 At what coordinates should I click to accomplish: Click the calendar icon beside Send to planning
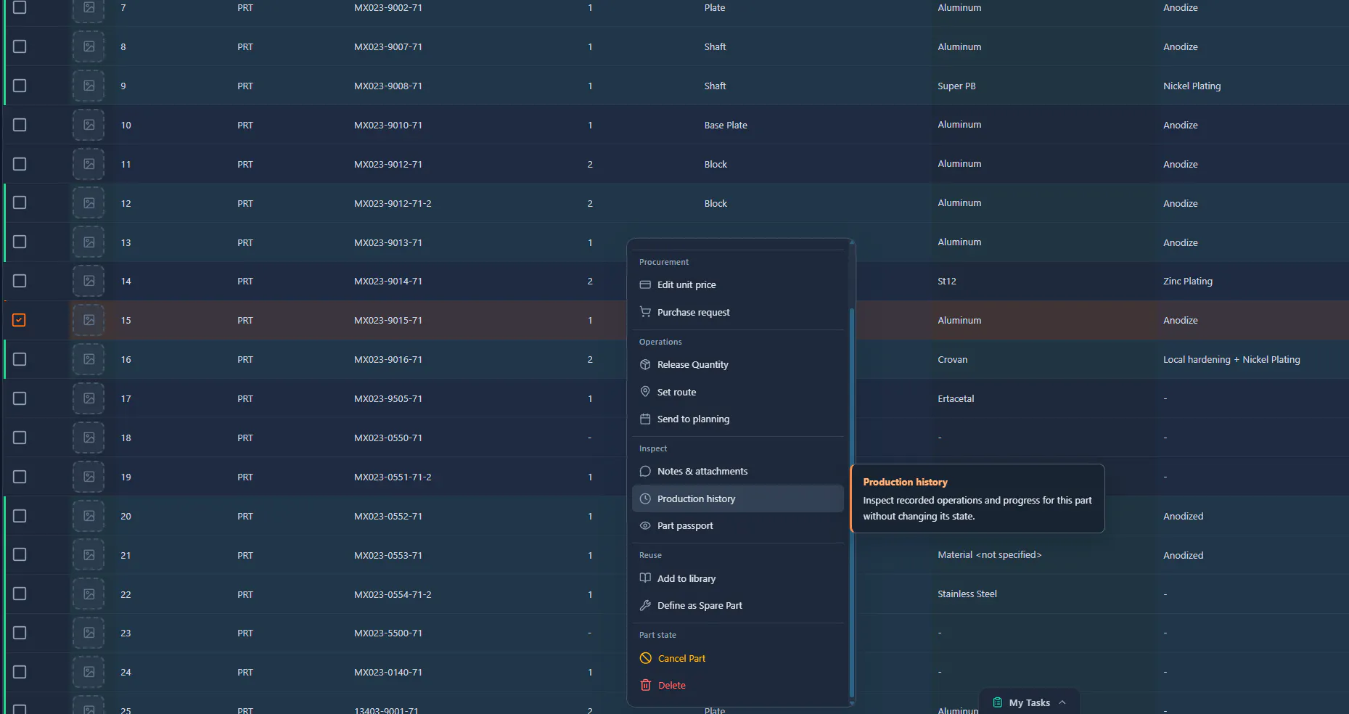click(x=645, y=419)
